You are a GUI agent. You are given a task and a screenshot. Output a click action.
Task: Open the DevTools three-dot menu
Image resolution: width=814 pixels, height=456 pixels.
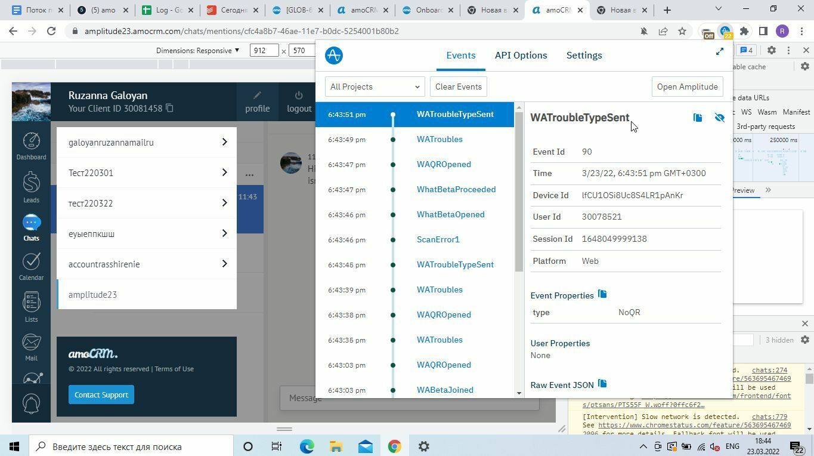(788, 51)
